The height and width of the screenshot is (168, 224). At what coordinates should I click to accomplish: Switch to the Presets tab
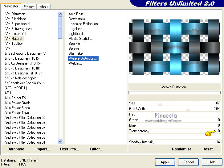[x=29, y=7]
